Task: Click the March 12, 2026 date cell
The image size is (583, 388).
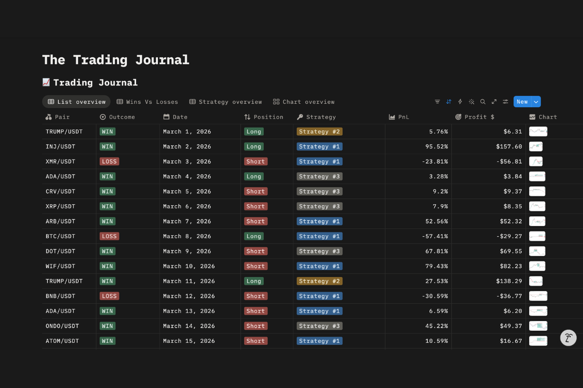Action: click(200, 296)
